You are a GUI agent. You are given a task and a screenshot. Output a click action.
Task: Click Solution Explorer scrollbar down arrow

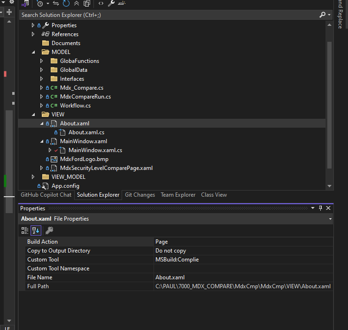click(329, 186)
